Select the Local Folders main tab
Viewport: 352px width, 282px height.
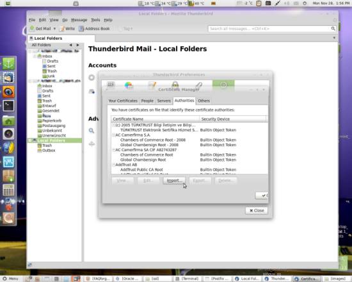tap(61, 38)
